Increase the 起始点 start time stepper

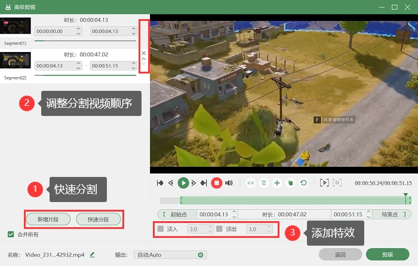coord(234,212)
